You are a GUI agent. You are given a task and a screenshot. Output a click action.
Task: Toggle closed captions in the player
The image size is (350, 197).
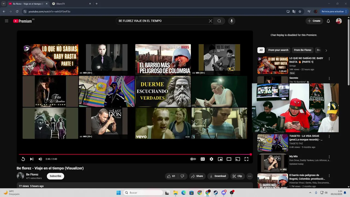click(203, 159)
